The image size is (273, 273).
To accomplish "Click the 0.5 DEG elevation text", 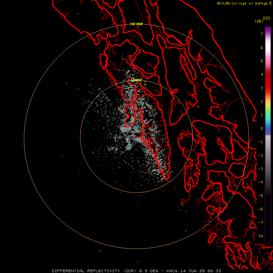I will click(149, 271).
